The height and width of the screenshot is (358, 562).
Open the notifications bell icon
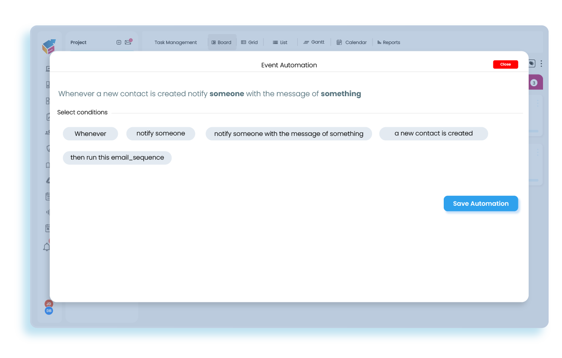(47, 247)
